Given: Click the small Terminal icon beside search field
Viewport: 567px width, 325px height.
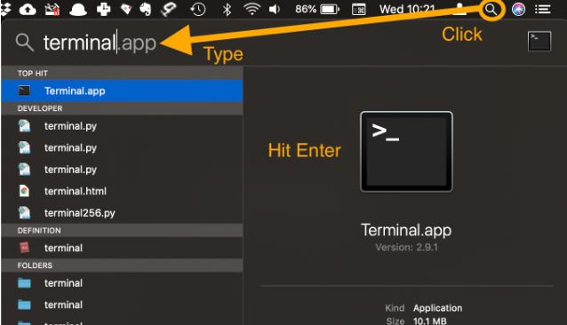Looking at the screenshot, I should tap(539, 41).
